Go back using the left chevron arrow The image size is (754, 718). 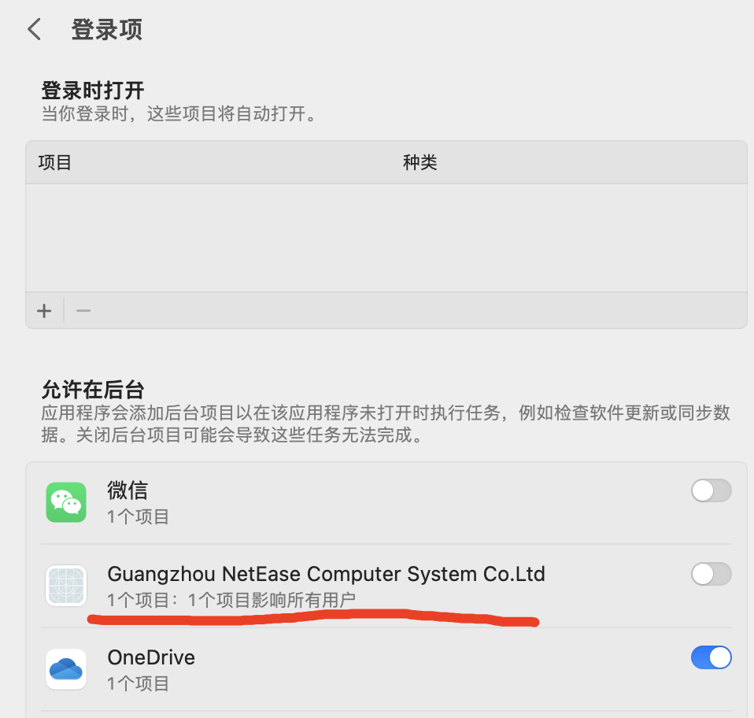pyautogui.click(x=35, y=29)
